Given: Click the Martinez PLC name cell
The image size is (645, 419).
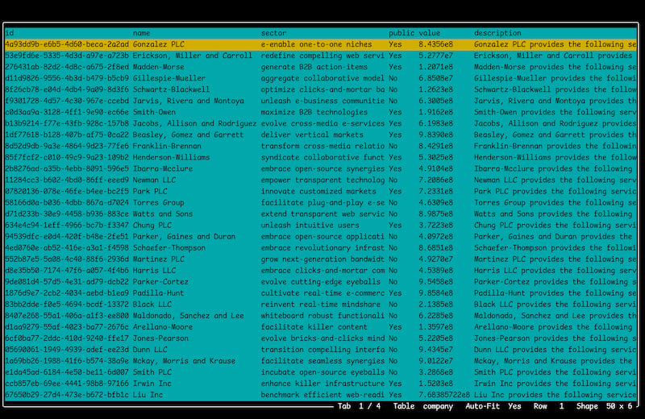Looking at the screenshot, I should pyautogui.click(x=158, y=259).
